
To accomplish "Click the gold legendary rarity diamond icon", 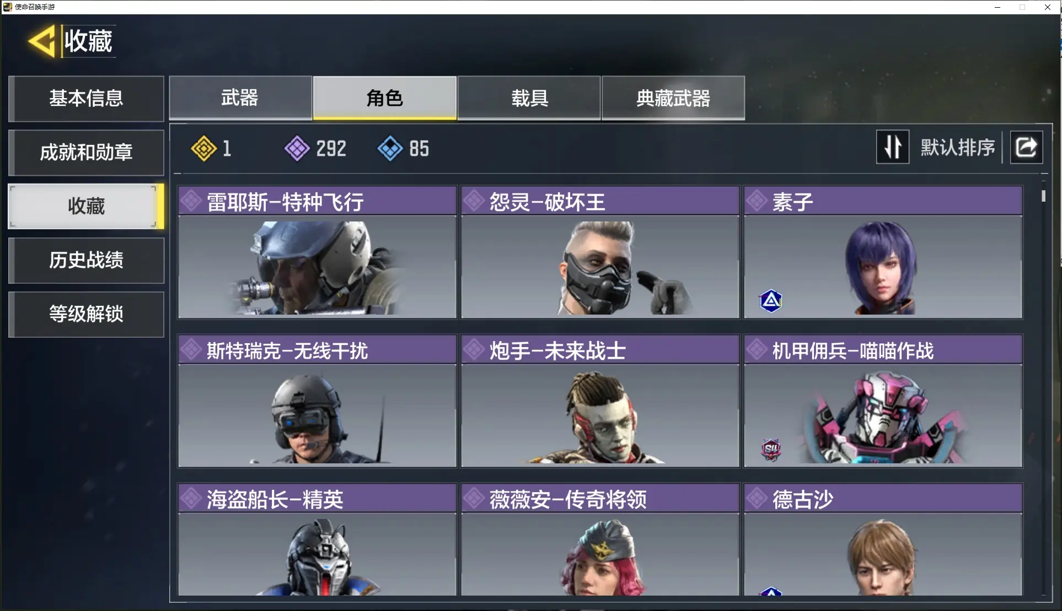I will pyautogui.click(x=203, y=149).
